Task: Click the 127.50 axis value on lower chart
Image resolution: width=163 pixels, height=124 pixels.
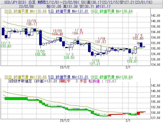Action: point(155,118)
